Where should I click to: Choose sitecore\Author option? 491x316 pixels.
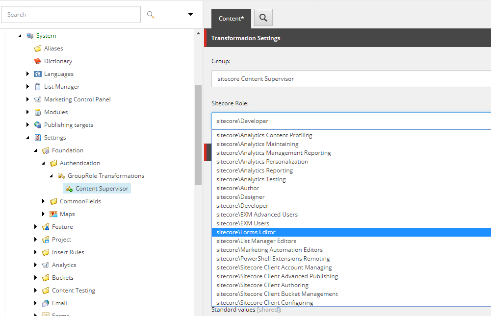click(x=351, y=188)
